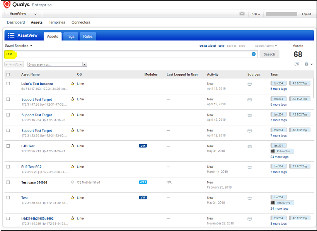Screen dimensions: 317x231
Task: Switch to the Tags tab
Action: pos(71,36)
